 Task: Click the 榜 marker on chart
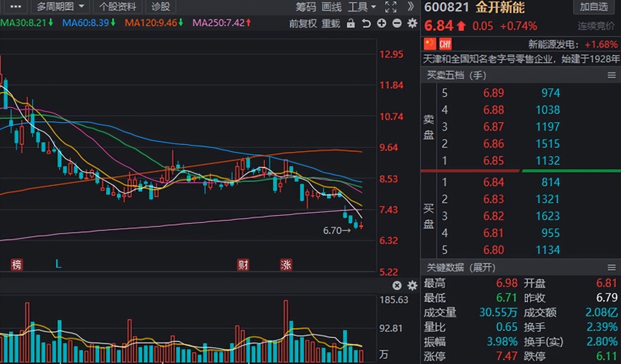pyautogui.click(x=17, y=265)
